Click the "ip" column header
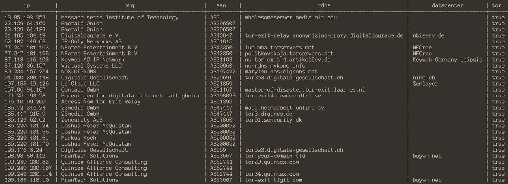The width and height of the screenshot is (508, 184). tap(27, 5)
